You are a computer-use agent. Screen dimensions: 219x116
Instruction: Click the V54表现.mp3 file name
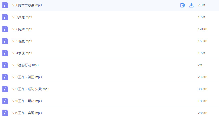(22, 53)
